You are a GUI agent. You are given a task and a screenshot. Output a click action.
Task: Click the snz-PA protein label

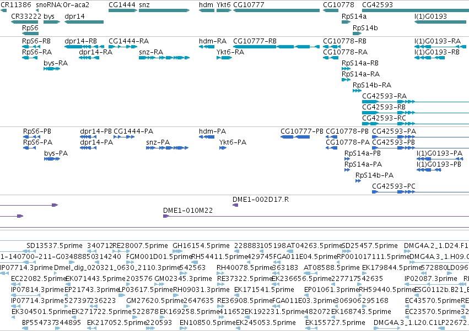pyautogui.click(x=158, y=142)
